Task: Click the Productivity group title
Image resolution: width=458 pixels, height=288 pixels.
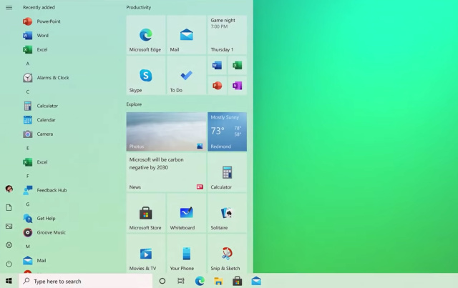Action: 139,8
